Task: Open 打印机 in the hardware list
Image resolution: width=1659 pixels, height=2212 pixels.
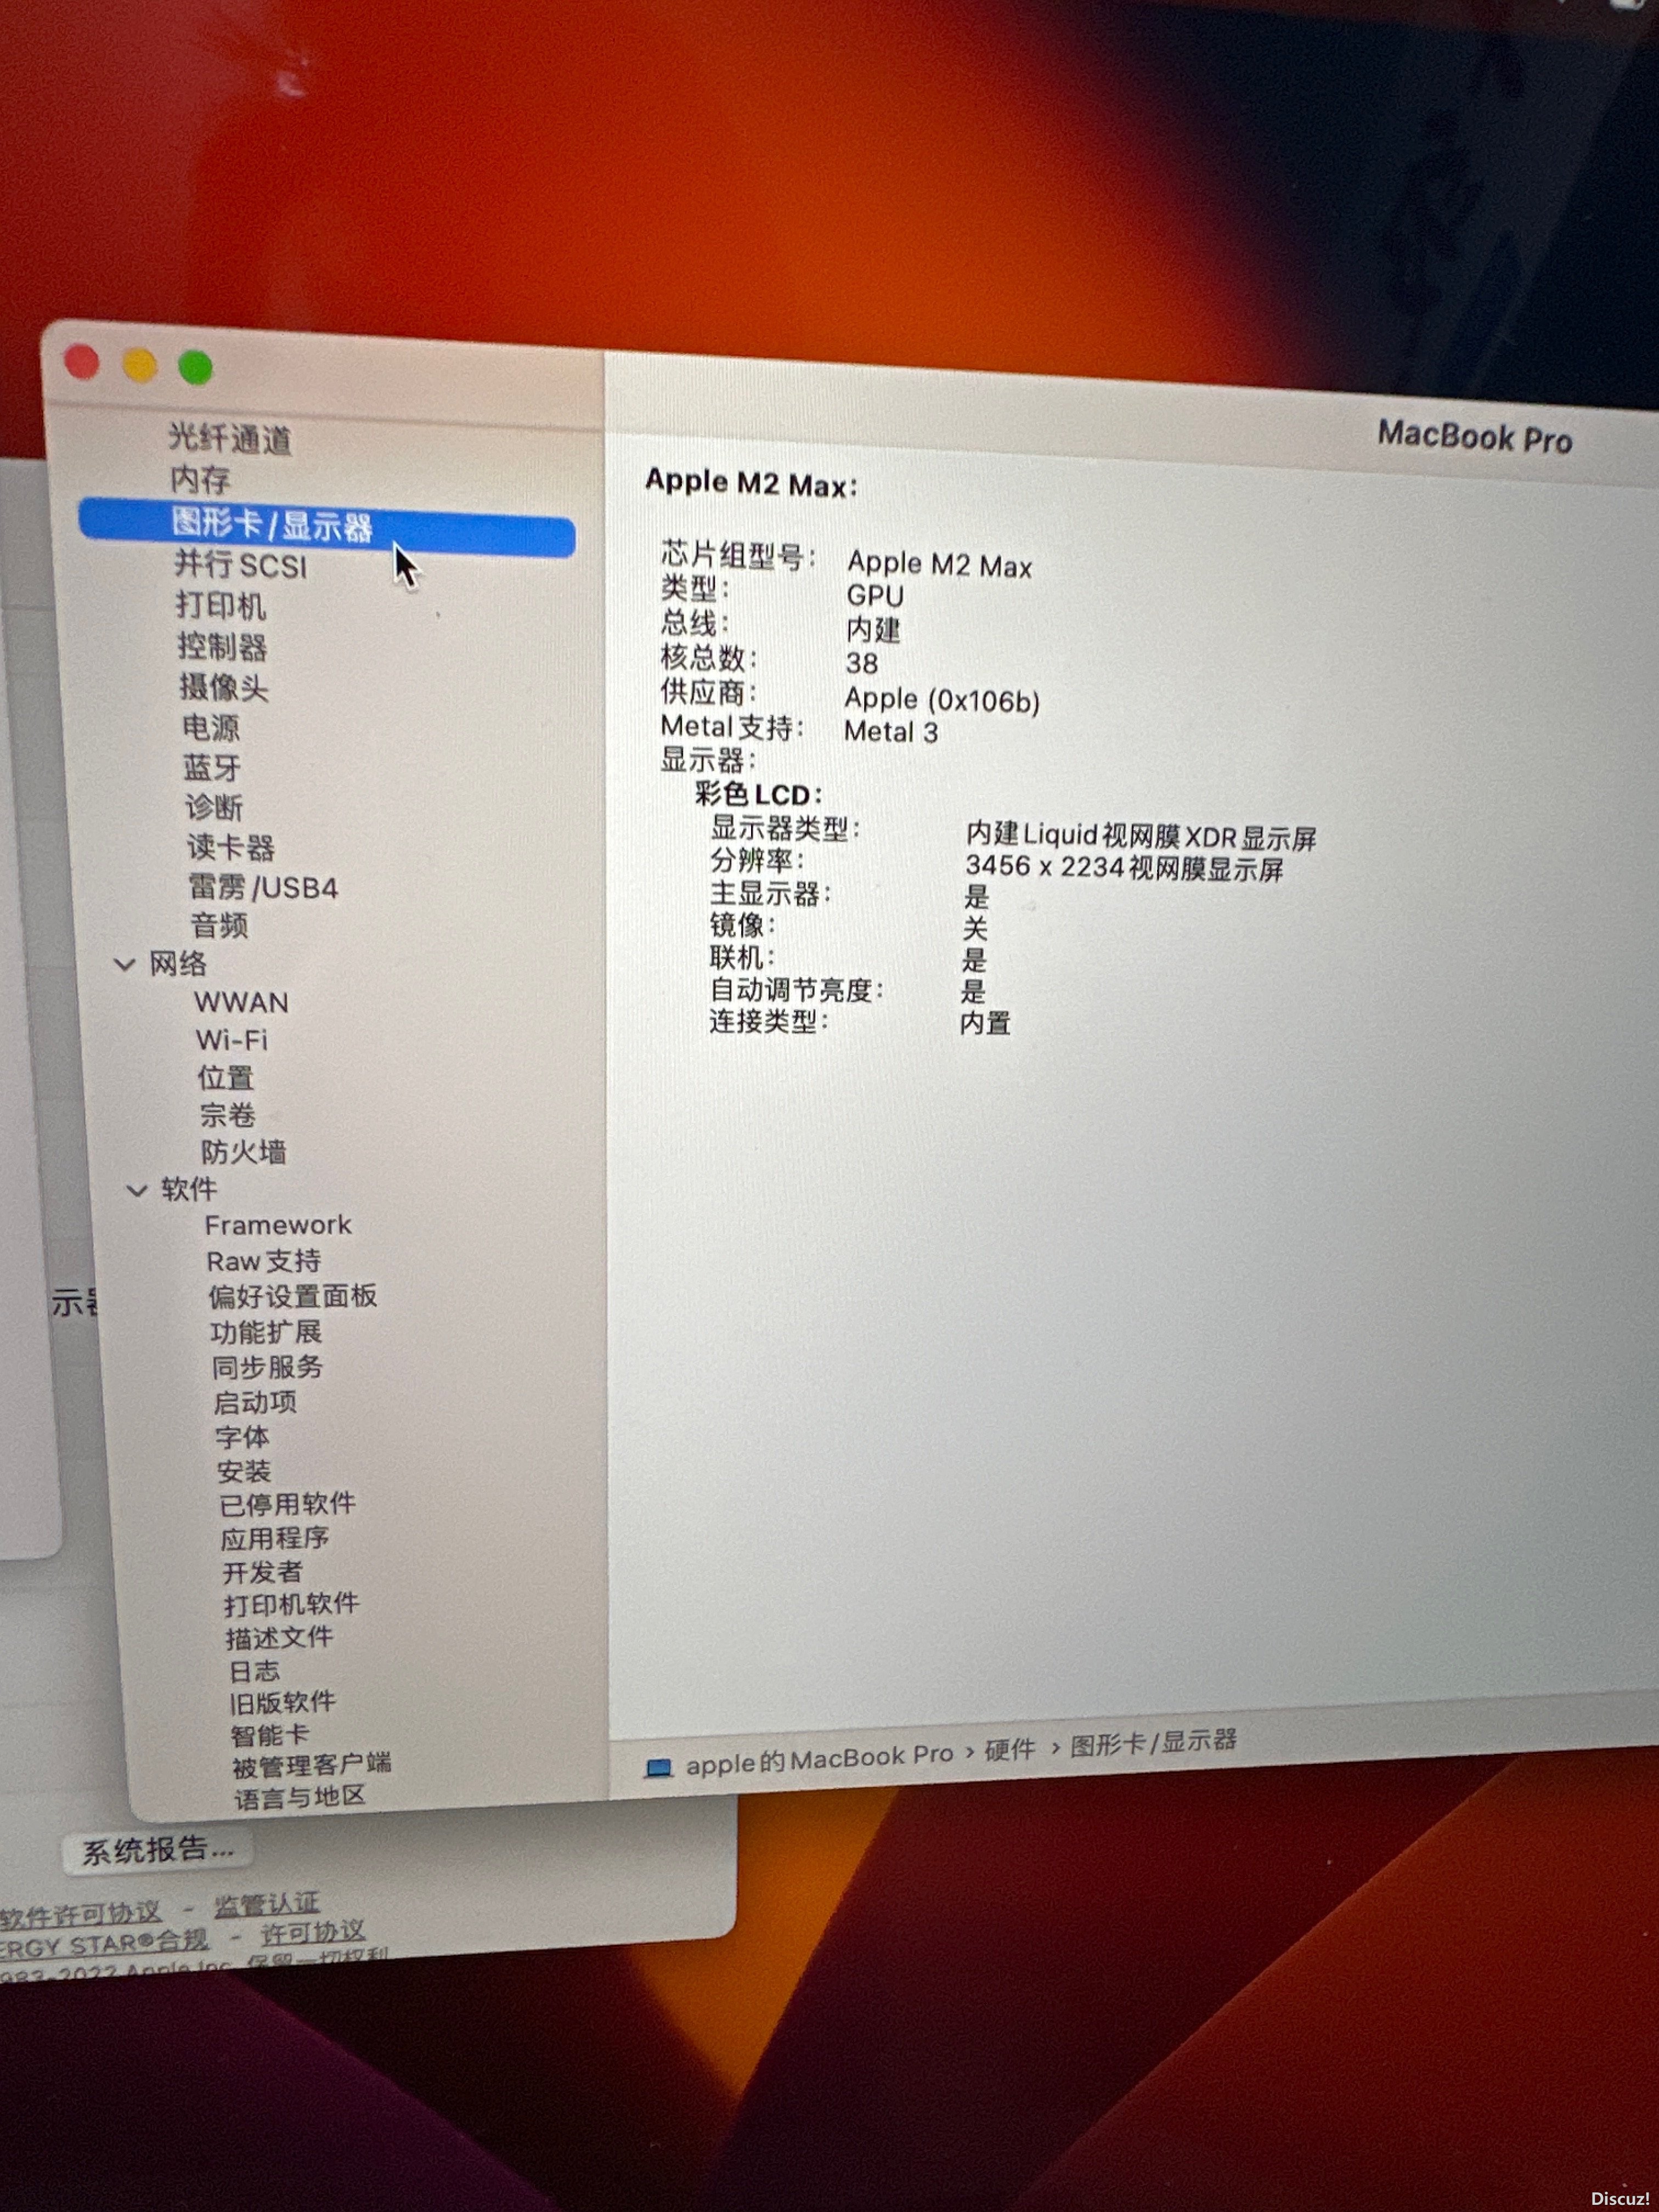Action: coord(221,606)
